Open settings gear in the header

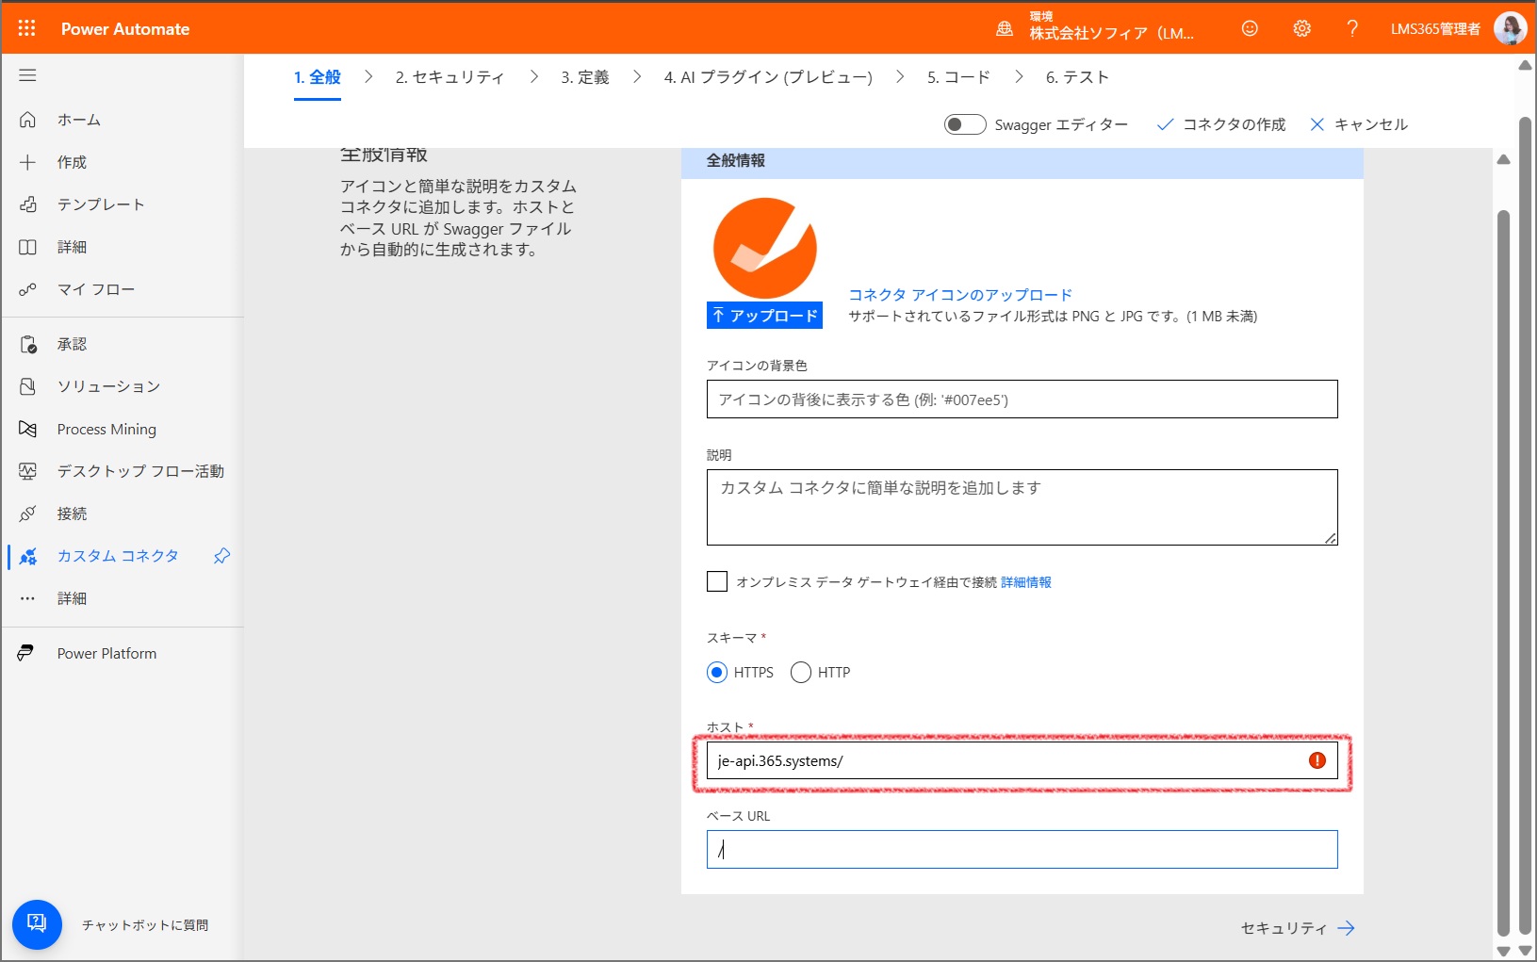[x=1301, y=28]
